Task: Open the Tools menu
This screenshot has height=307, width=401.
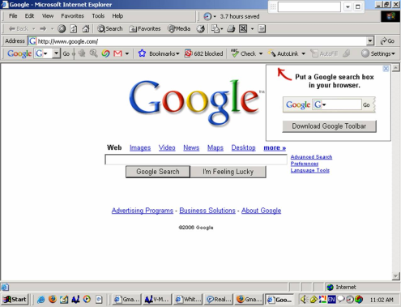Action: (98, 16)
